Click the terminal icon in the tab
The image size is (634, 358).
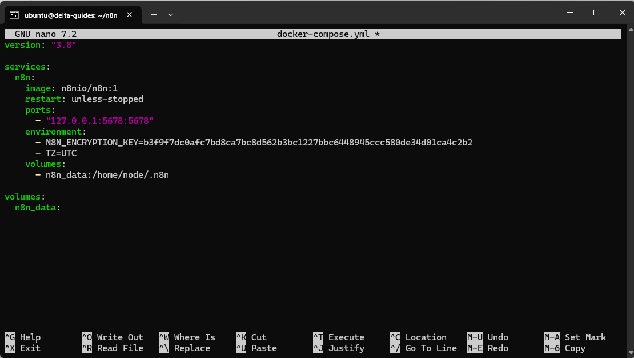click(15, 15)
